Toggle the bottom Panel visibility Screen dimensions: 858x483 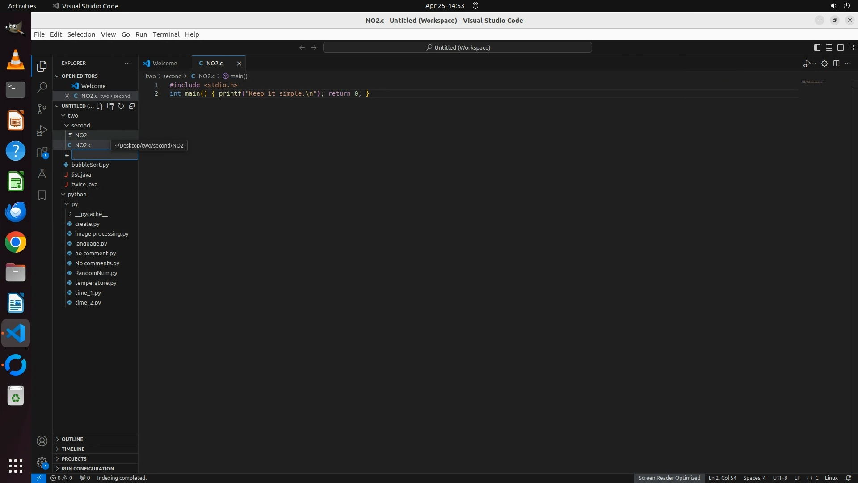tap(829, 47)
